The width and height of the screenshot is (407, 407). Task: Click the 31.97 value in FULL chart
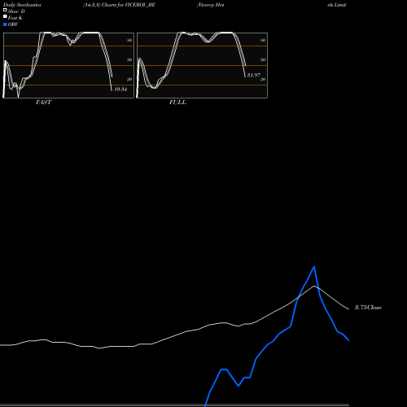pyautogui.click(x=254, y=75)
